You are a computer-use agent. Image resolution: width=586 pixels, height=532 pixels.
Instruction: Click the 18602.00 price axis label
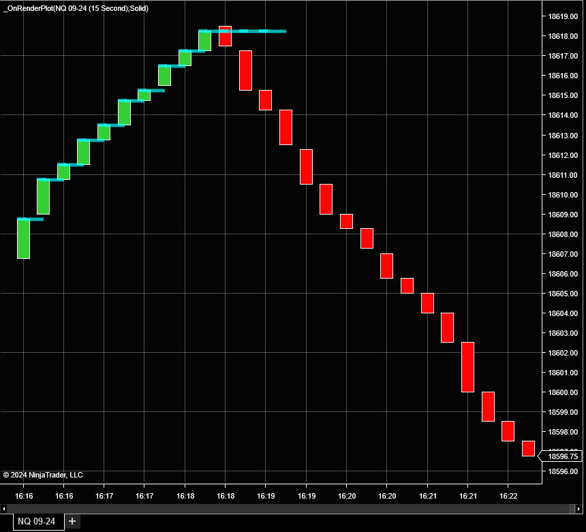563,353
